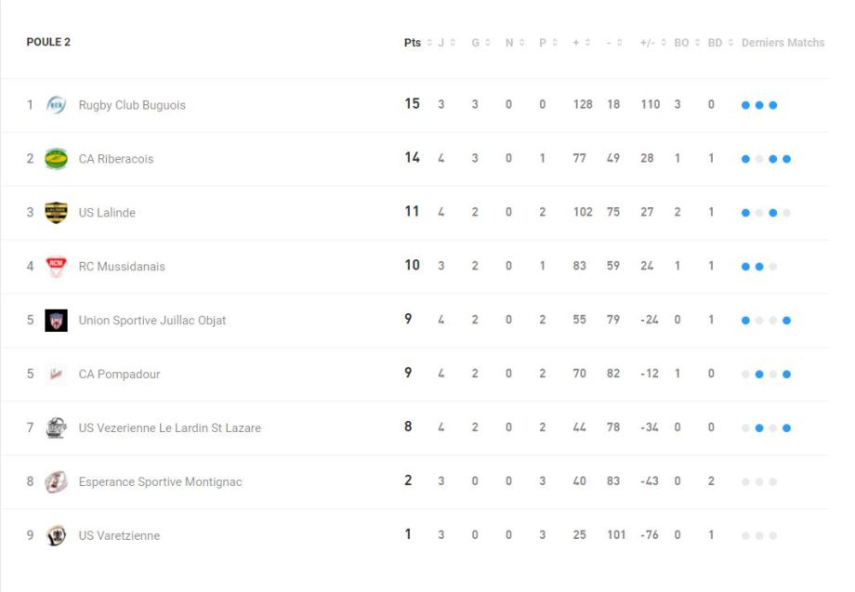Click the Derniers Matchs column header
The image size is (855, 592).
coord(783,43)
